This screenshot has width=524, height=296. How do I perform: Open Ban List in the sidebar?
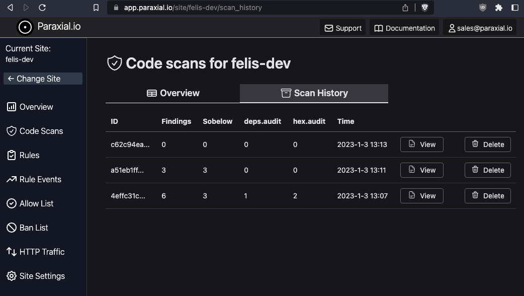27,228
